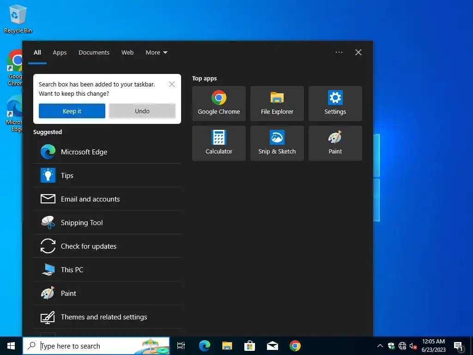This screenshot has width=473, height=355.
Task: Click the muted speaker tray icon
Action: tap(413, 346)
